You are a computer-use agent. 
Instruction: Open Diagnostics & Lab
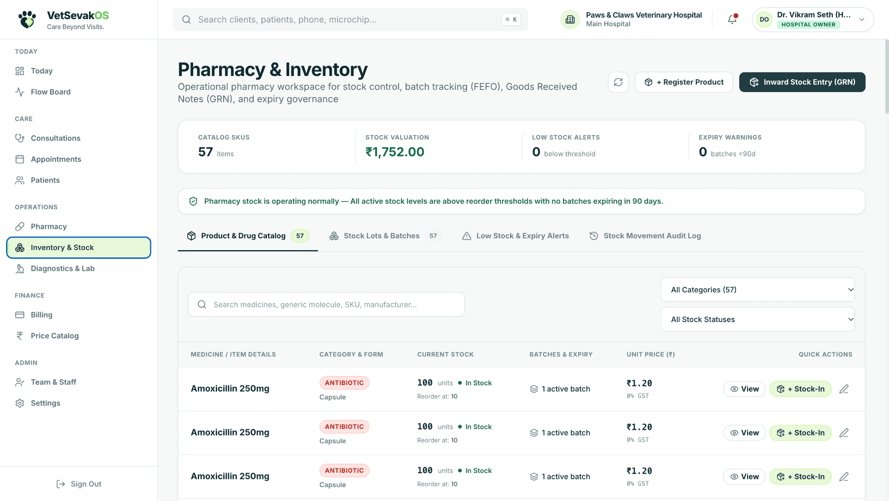pos(79,269)
